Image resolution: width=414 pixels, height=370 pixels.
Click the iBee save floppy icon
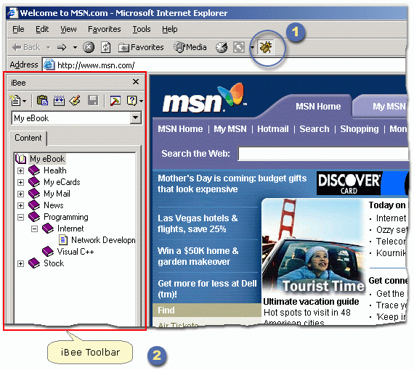pyautogui.click(x=93, y=100)
